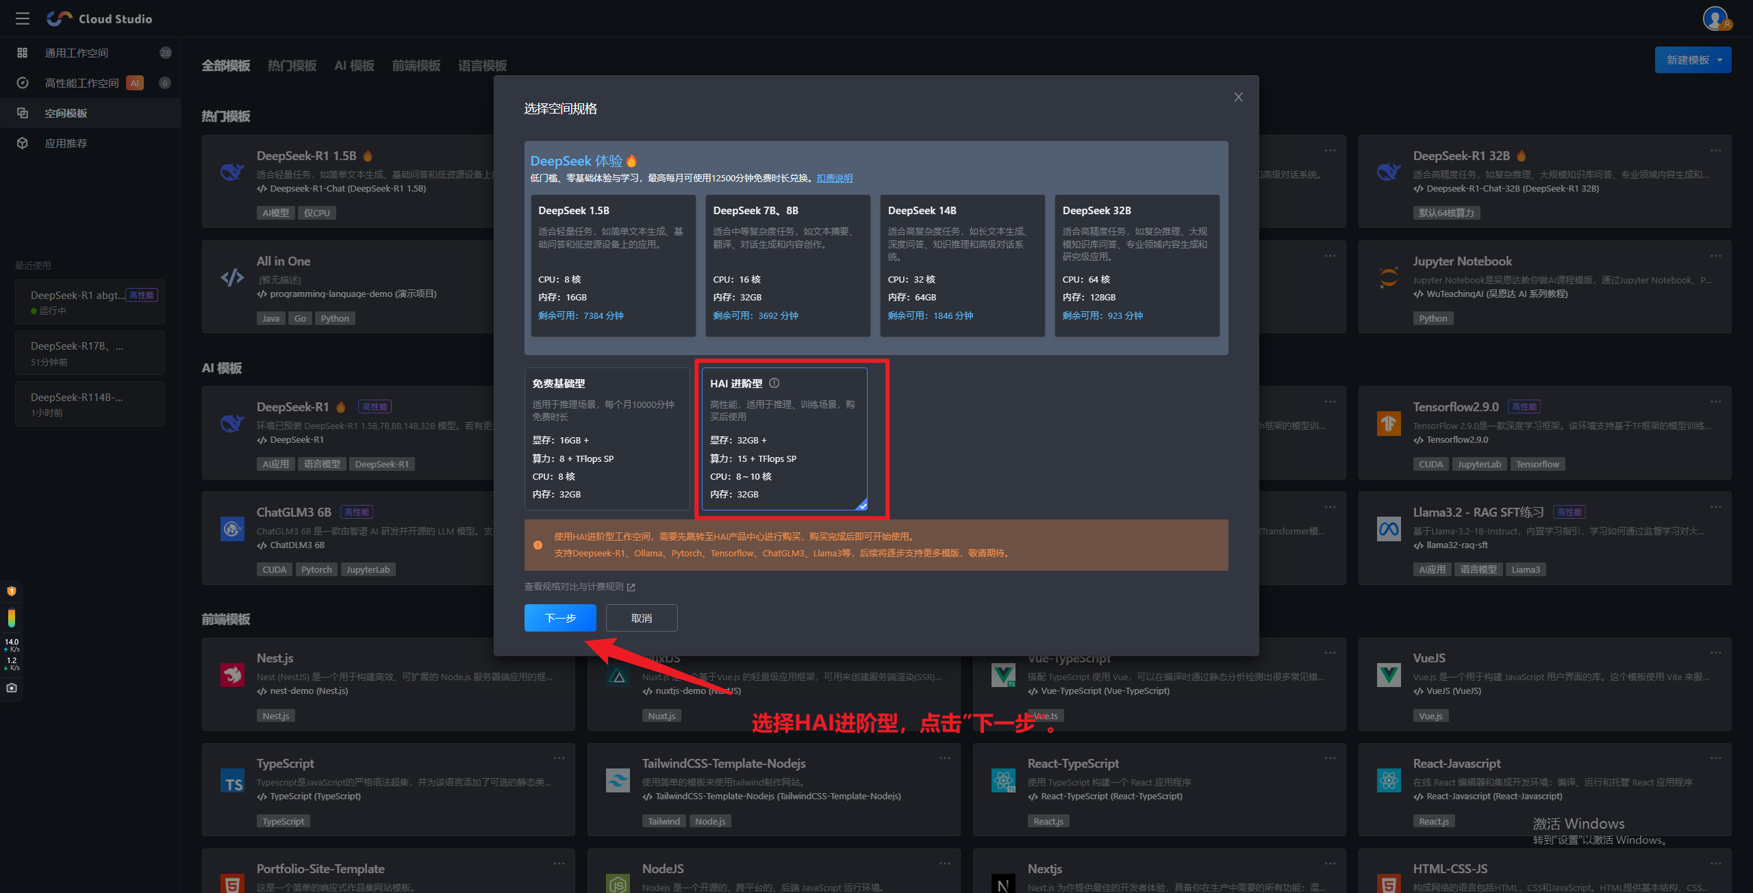Open the user avatar profile
Image resolution: width=1753 pixels, height=893 pixels.
[x=1717, y=18]
